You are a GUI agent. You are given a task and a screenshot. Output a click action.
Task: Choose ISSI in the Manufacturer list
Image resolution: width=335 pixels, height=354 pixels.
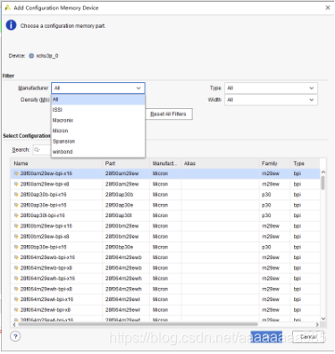[98, 110]
